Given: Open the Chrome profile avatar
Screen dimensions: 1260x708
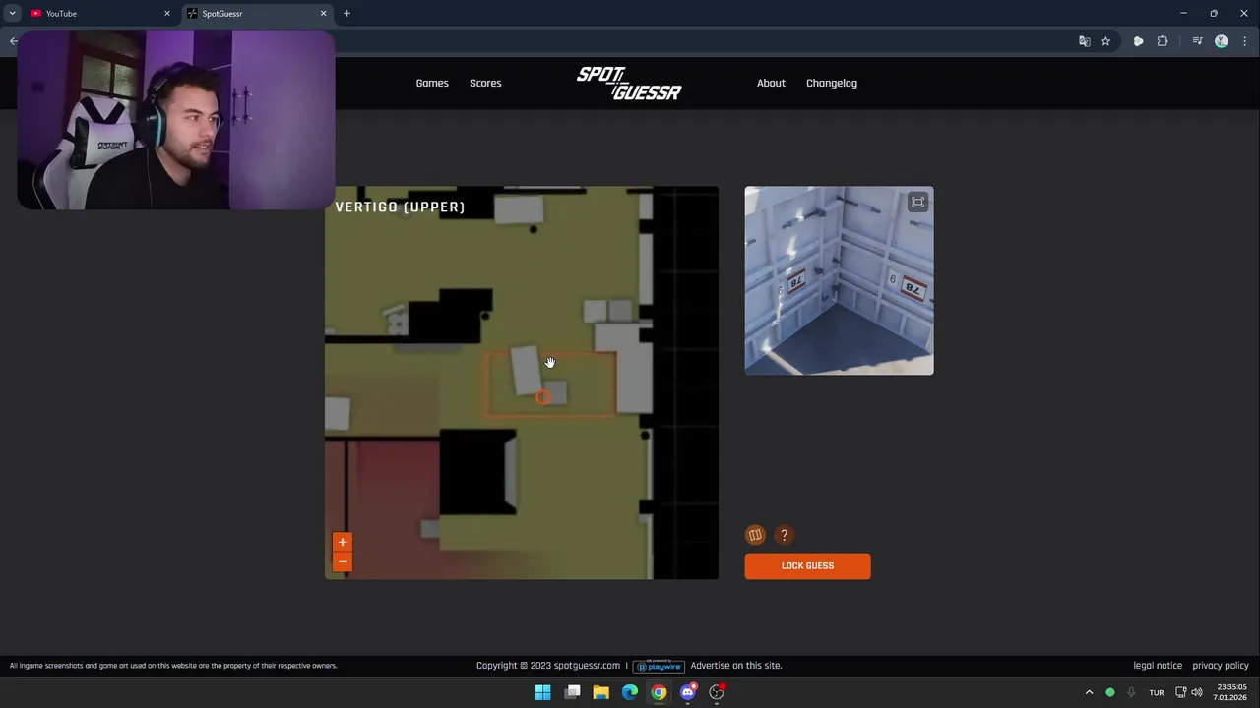Looking at the screenshot, I should [x=1222, y=41].
